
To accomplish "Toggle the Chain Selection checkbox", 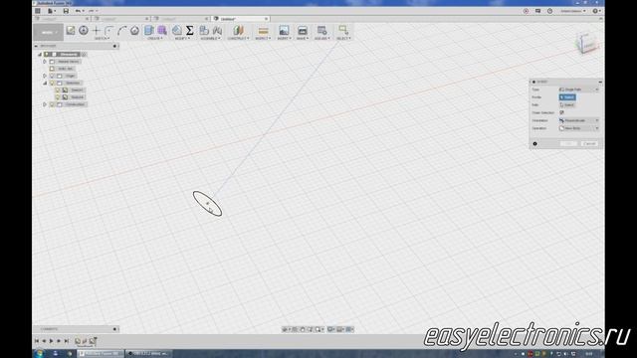I will 561,112.
